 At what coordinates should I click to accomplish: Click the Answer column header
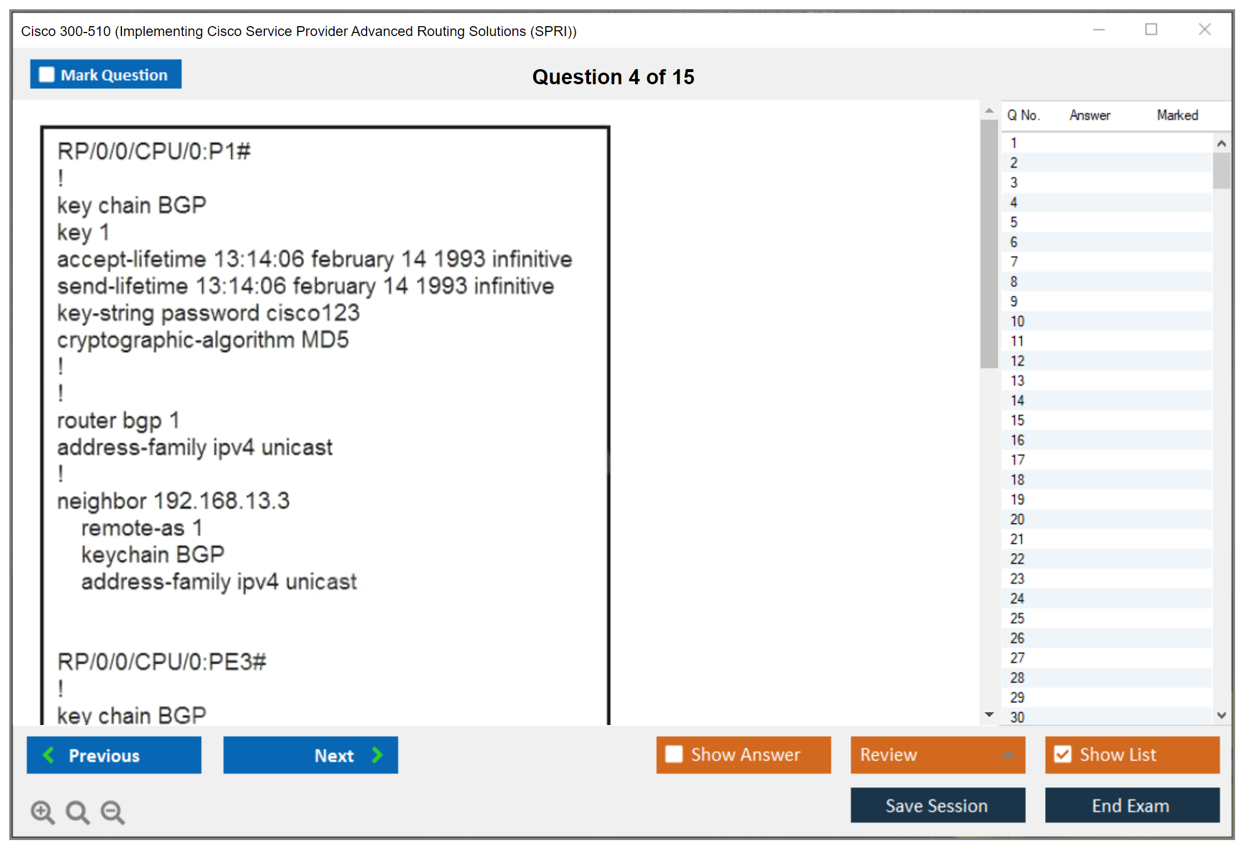(x=1089, y=115)
